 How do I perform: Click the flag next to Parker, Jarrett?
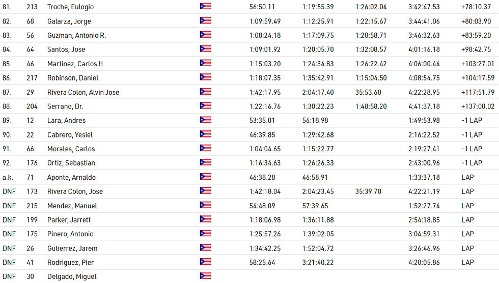tap(205, 219)
